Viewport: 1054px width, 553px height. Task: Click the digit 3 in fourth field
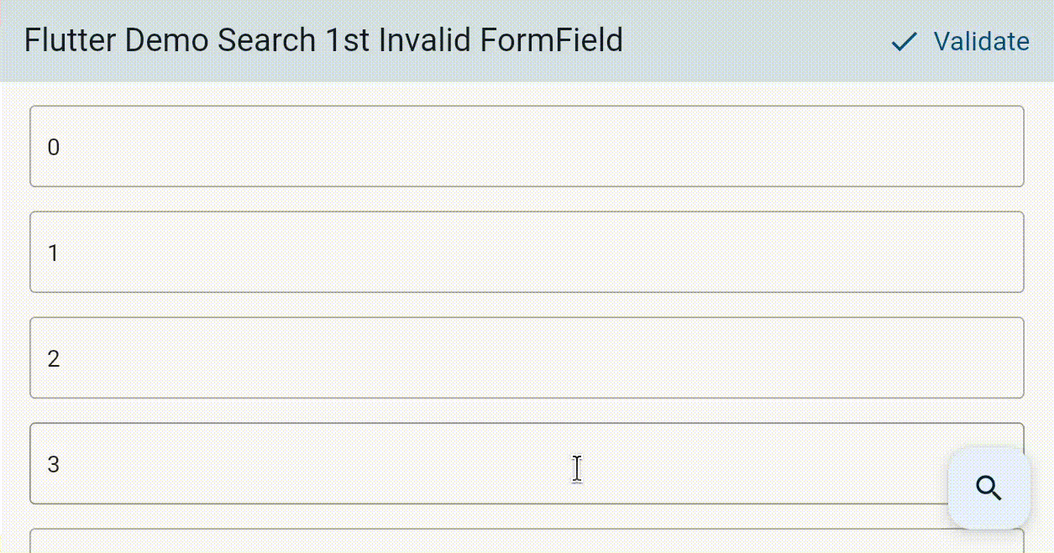click(x=54, y=465)
